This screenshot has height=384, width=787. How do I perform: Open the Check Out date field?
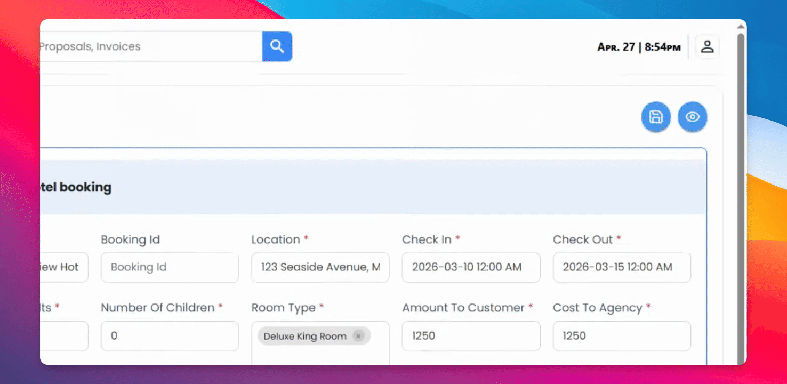point(622,267)
